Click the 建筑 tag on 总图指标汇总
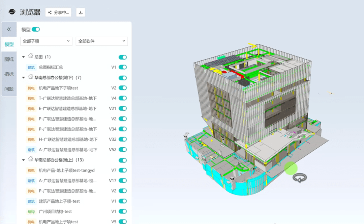 pos(31,67)
